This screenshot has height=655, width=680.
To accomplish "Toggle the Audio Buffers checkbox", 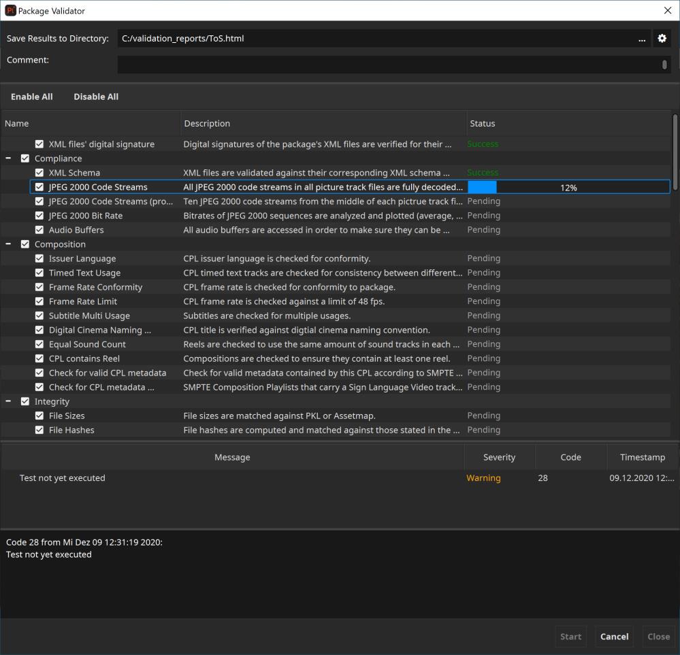I will click(x=39, y=230).
